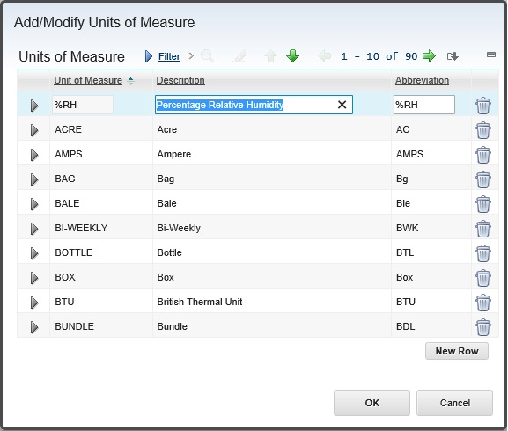Sort by Abbreviation column header
The height and width of the screenshot is (431, 508).
click(x=422, y=80)
